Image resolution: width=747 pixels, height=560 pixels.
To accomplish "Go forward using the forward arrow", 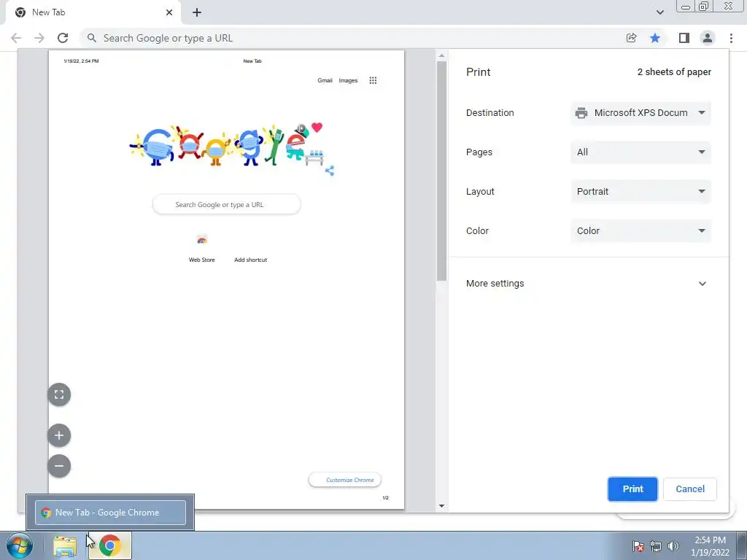I will (x=39, y=38).
